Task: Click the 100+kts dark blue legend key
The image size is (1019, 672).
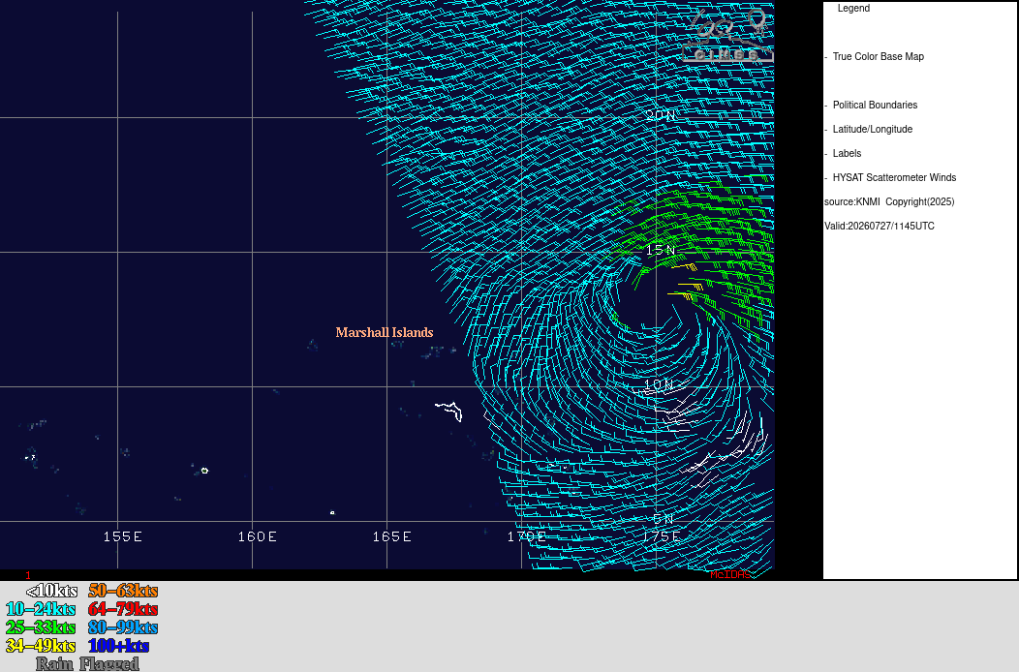Action: pyautogui.click(x=119, y=646)
